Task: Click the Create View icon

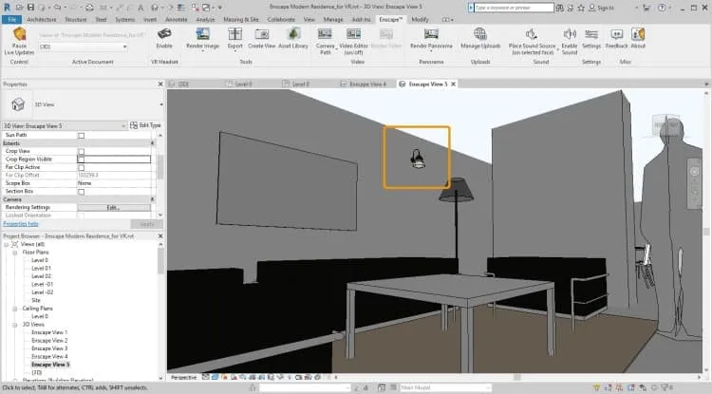Action: click(262, 34)
